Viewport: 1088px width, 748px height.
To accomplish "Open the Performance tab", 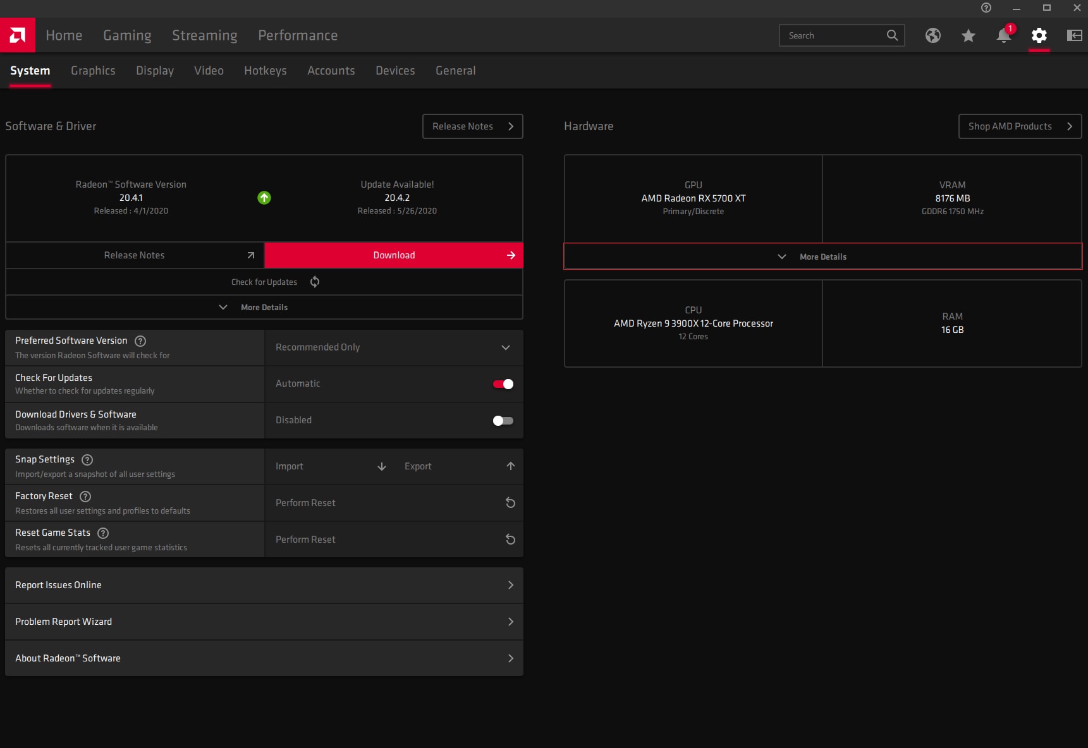I will 298,35.
